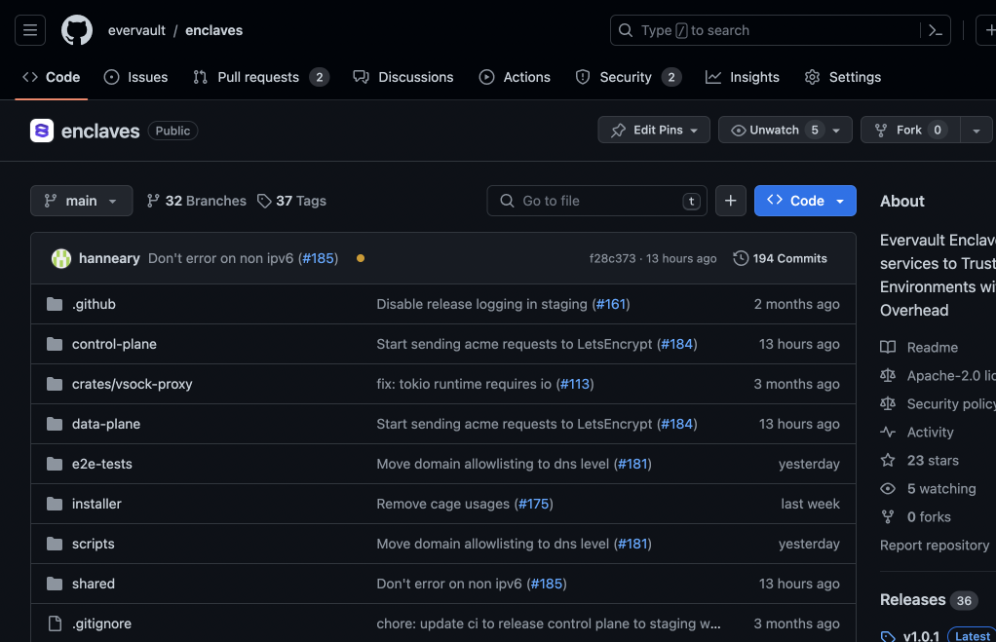Screen dimensions: 996x642
Task: Click hanneary's avatar image
Action: tap(61, 258)
